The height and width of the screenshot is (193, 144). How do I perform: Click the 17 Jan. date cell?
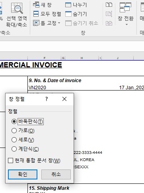(x=131, y=88)
